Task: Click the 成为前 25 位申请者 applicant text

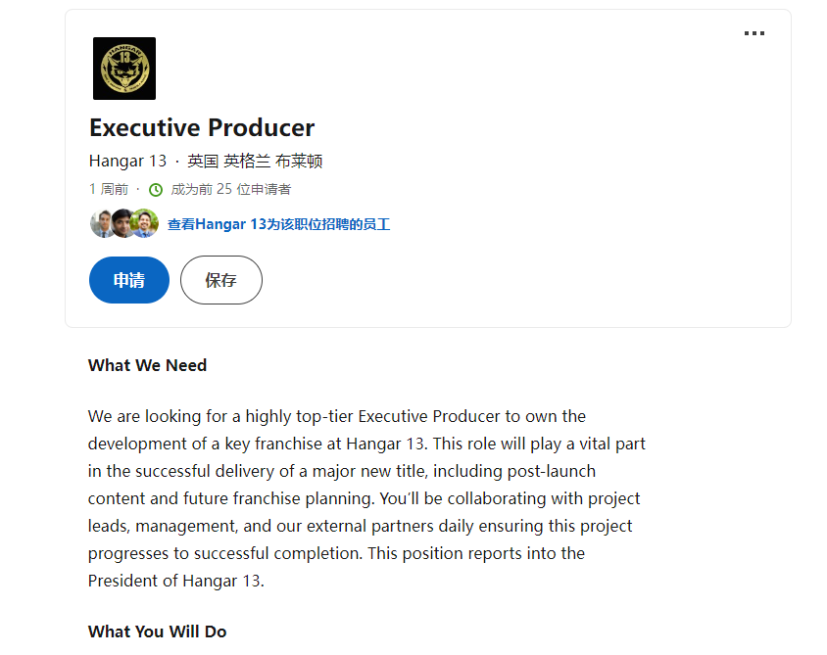Action: (x=230, y=190)
